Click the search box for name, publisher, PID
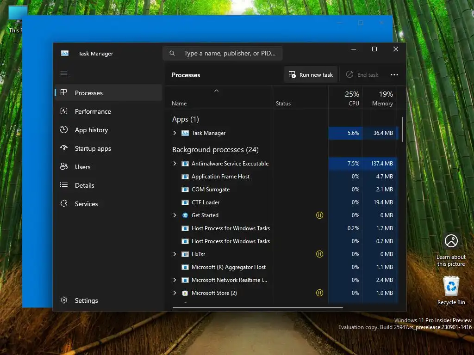 [223, 53]
